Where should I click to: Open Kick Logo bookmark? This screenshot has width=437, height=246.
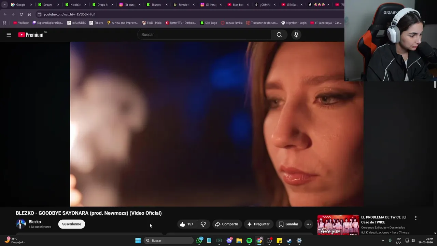tap(209, 23)
